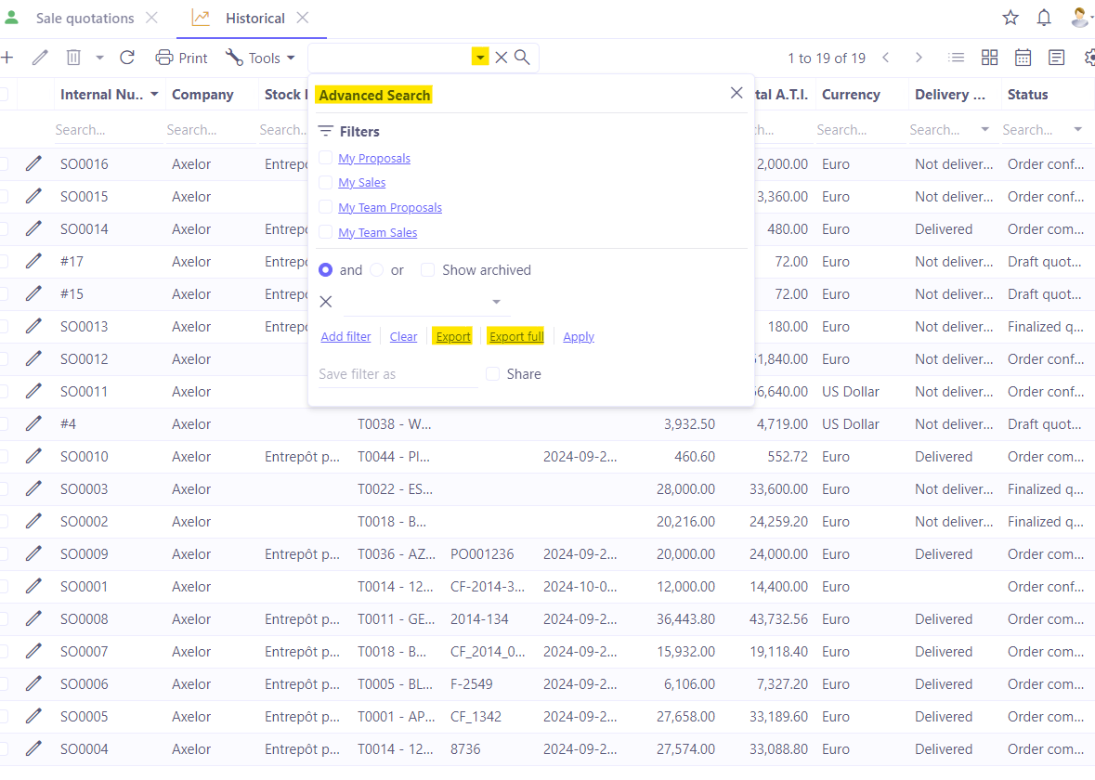Select the "or" radio button
The width and height of the screenshot is (1095, 780).
click(377, 270)
